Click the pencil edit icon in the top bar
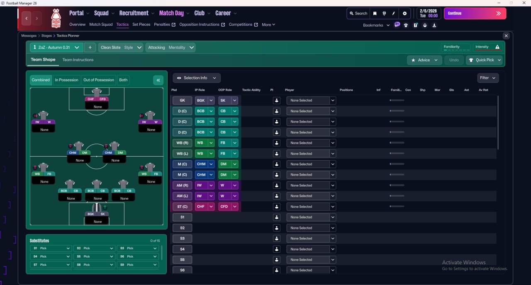 (394, 13)
